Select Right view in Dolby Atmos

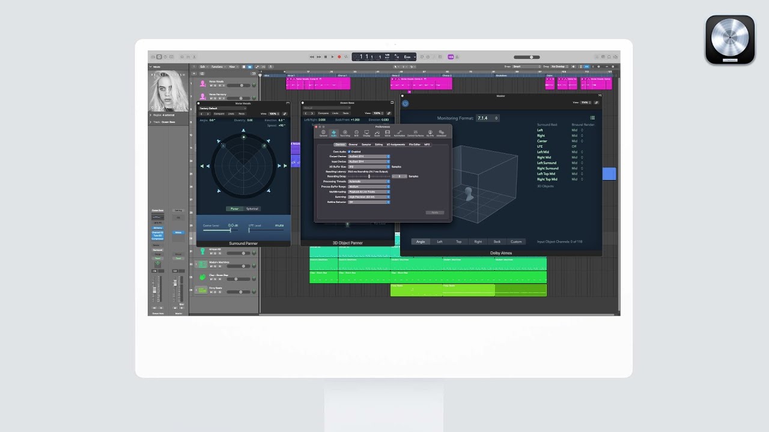[478, 242]
